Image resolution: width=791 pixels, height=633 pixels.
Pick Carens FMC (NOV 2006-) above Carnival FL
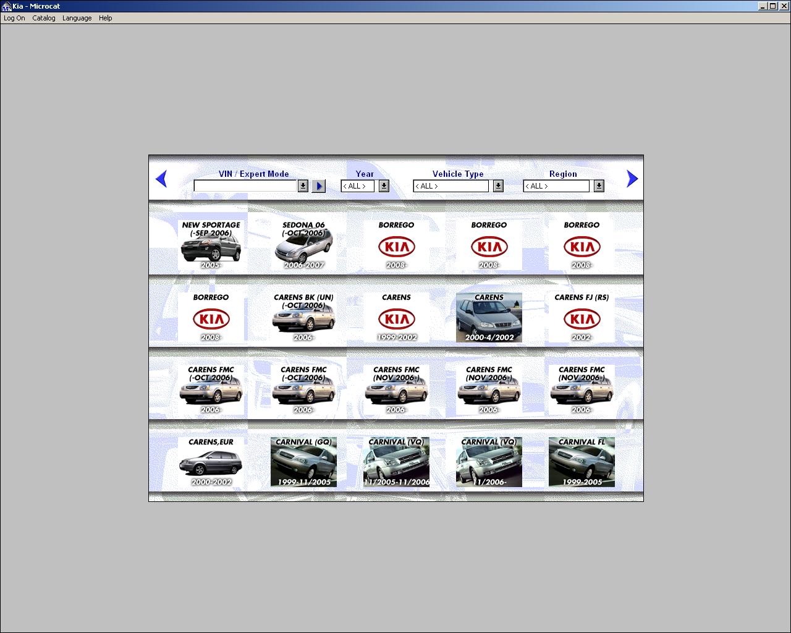coord(582,389)
